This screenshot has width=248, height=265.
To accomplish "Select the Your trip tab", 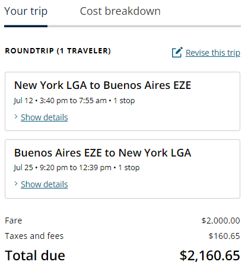I will (26, 11).
